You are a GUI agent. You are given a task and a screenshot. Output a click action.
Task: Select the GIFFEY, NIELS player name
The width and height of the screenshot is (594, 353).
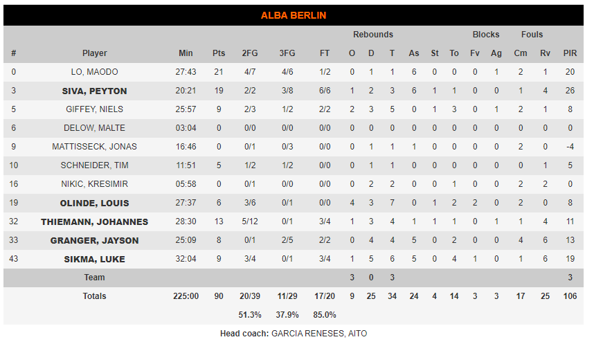(94, 109)
